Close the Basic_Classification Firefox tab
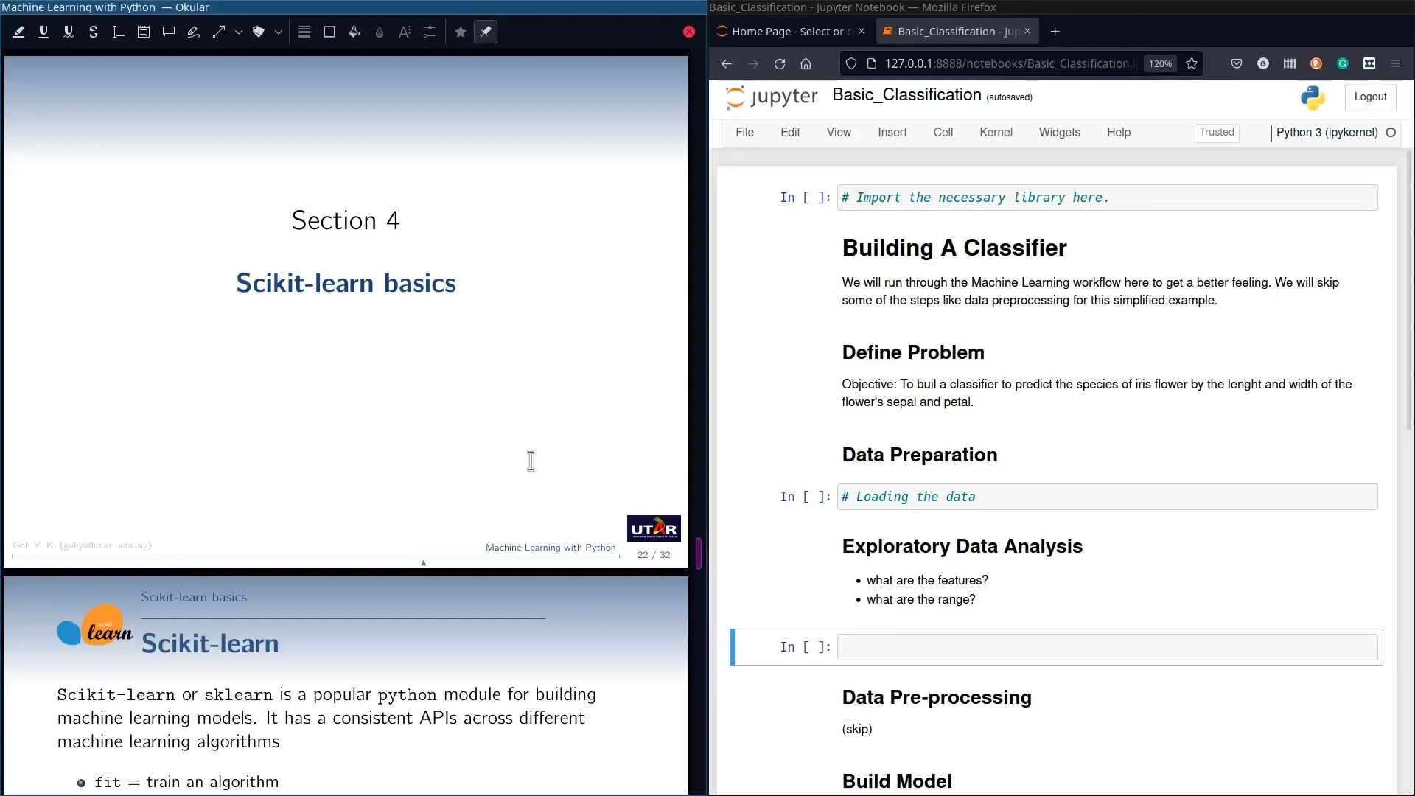Screen dimensions: 1415x796 click(1027, 32)
